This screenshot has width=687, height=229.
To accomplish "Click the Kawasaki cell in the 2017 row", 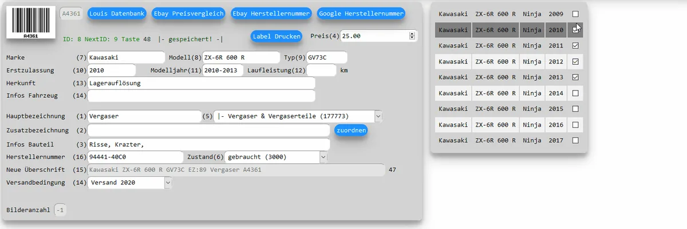I will point(453,140).
